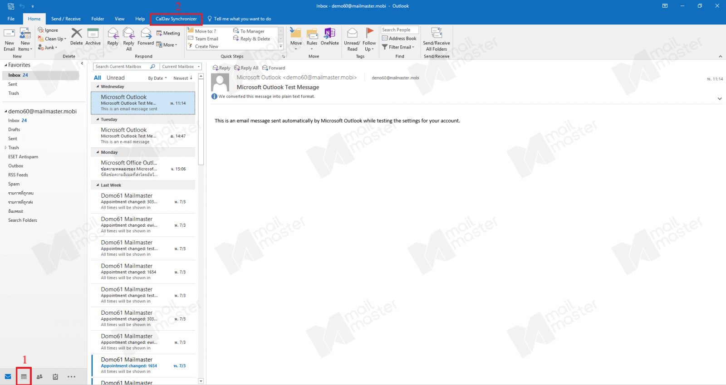Delete the selected message
Viewport: 726px width, 385px height.
tap(77, 37)
